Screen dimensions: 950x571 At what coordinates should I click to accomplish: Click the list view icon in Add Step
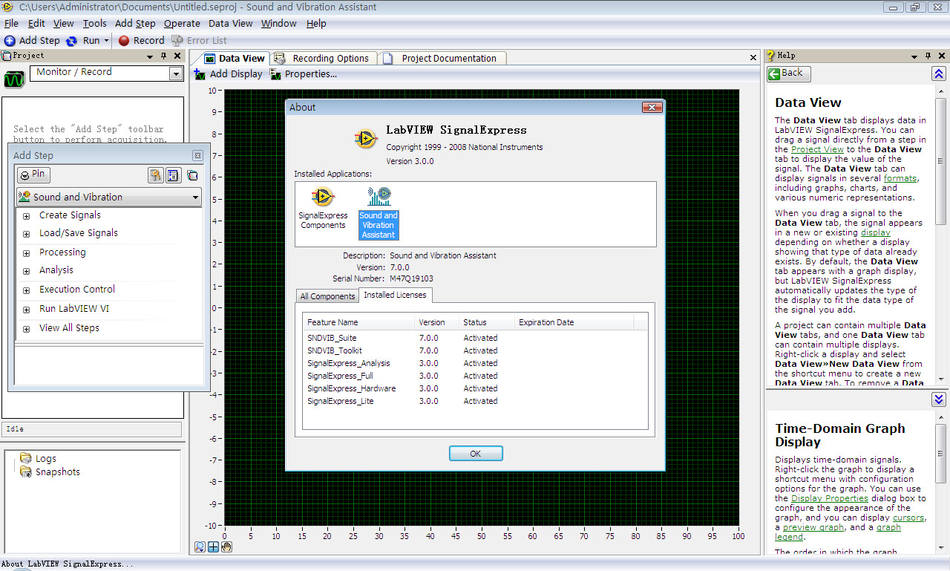tap(173, 175)
